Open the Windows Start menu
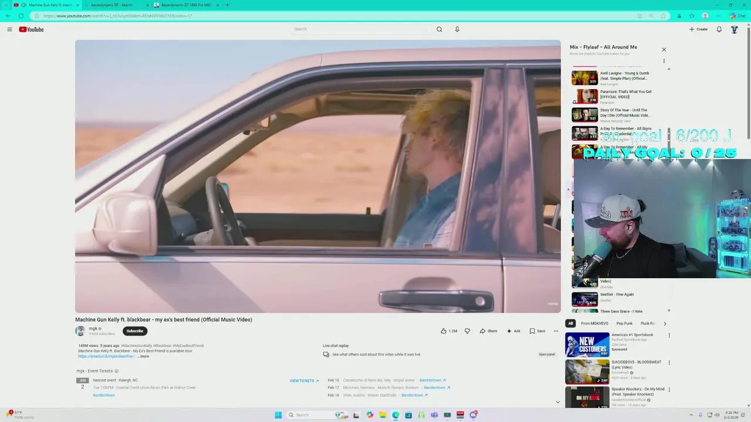The height and width of the screenshot is (422, 751). click(278, 415)
